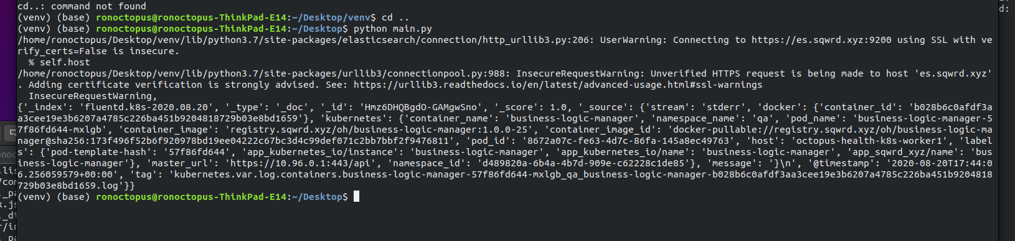The image size is (1015, 241).
Task: Click the 'octopus-health-k8s-worker1' host value
Action: [869, 141]
